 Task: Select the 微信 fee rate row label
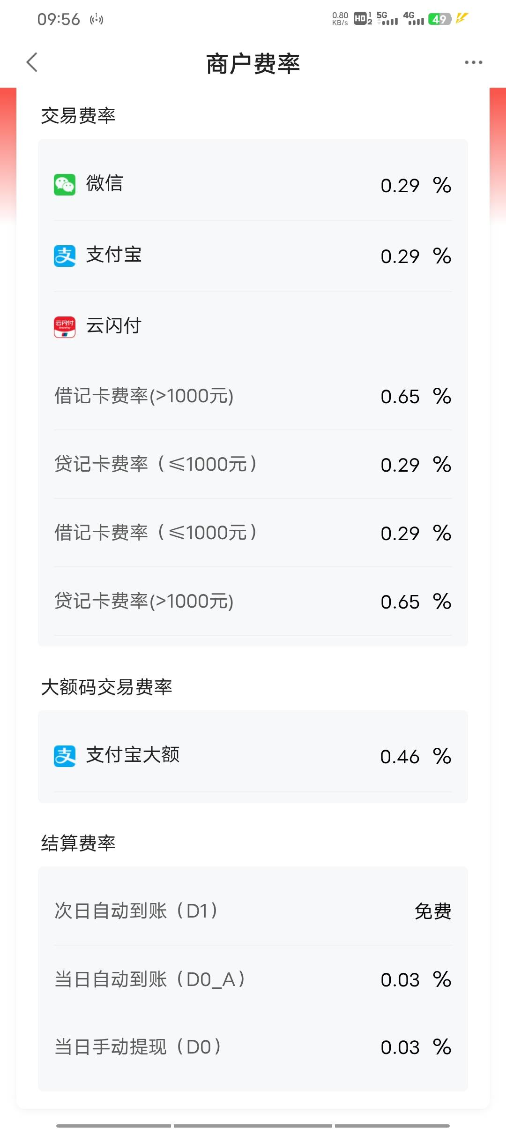104,183
